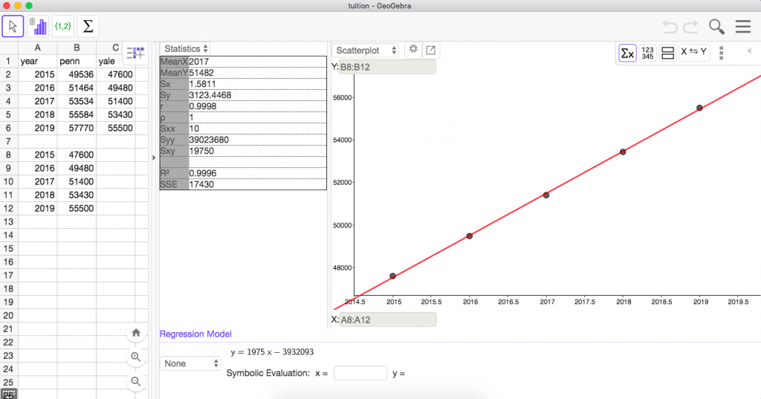Viewport: 761px width, 399px height.
Task: Open the three-dot options menu
Action: coord(721,53)
